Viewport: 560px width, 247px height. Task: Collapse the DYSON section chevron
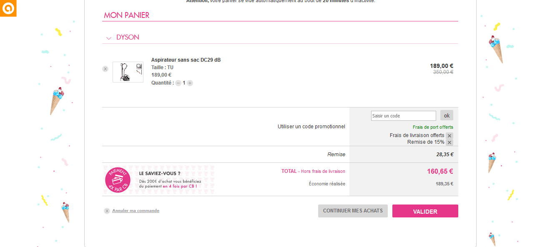click(109, 38)
